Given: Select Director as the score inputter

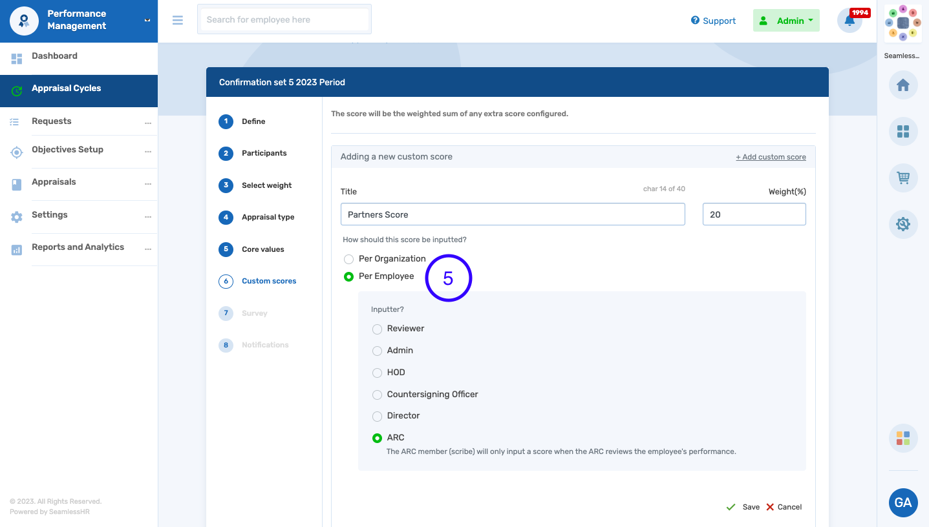Looking at the screenshot, I should [377, 416].
